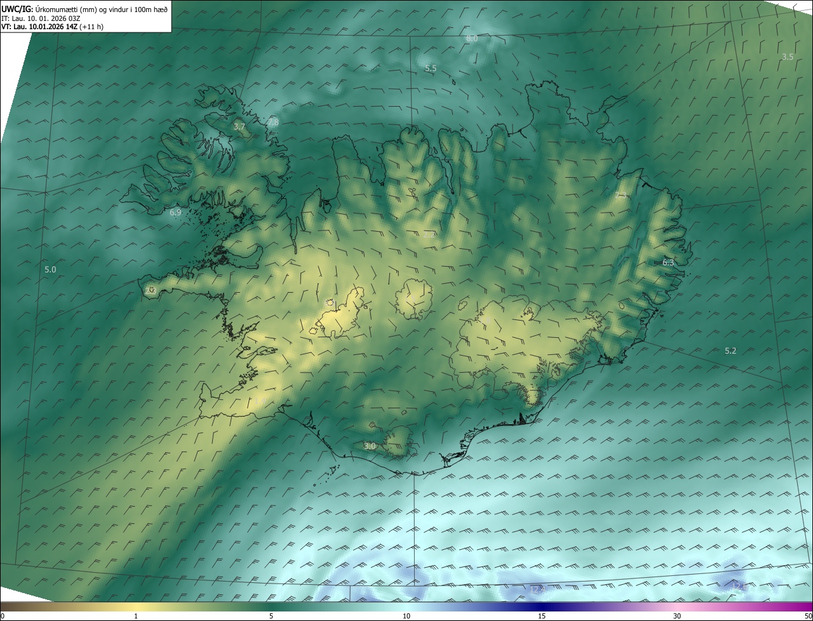Click the '3.7' value in the Westfjords
Viewport: 813px width, 621px height.
coord(239,127)
